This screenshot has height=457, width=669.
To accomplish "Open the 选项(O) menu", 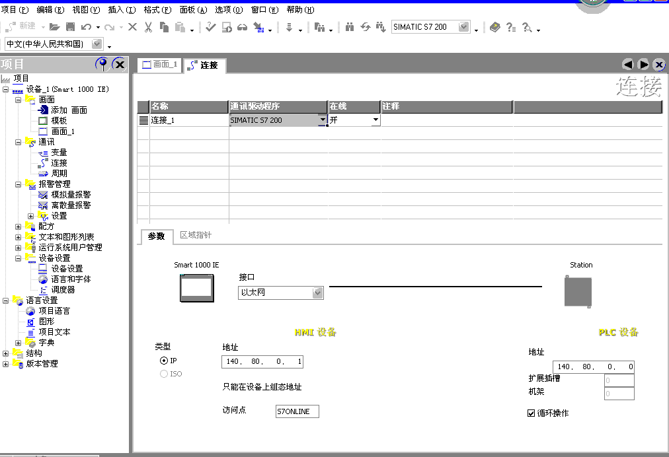I will point(229,9).
